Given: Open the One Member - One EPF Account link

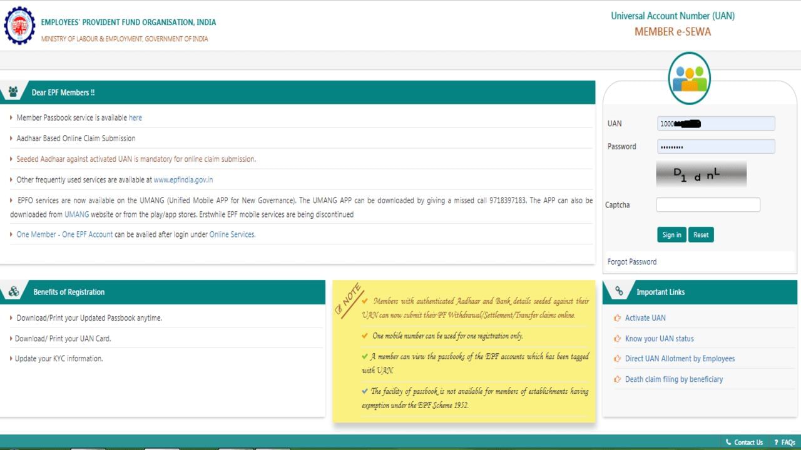Looking at the screenshot, I should pos(64,234).
